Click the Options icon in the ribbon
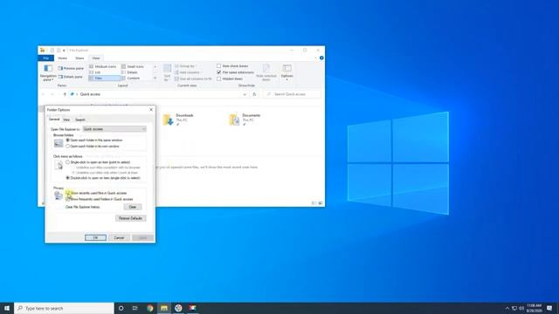 (x=287, y=68)
